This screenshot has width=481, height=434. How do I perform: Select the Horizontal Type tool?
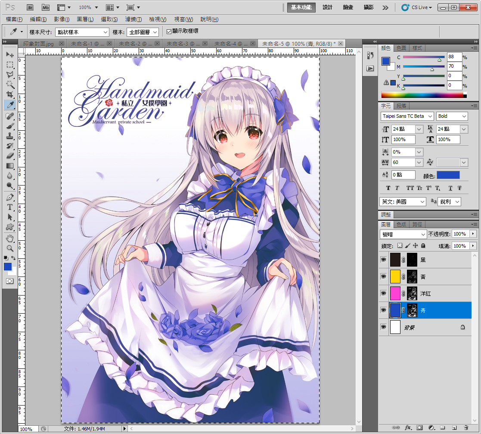tap(10, 207)
